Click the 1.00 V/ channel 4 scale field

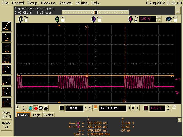pyautogui.click(x=147, y=19)
